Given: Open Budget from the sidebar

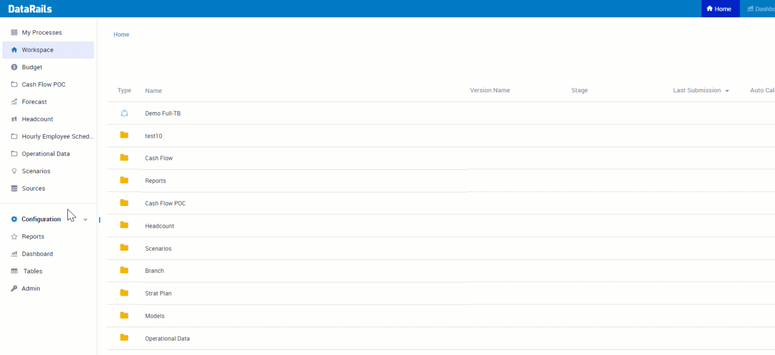Looking at the screenshot, I should pos(48,67).
